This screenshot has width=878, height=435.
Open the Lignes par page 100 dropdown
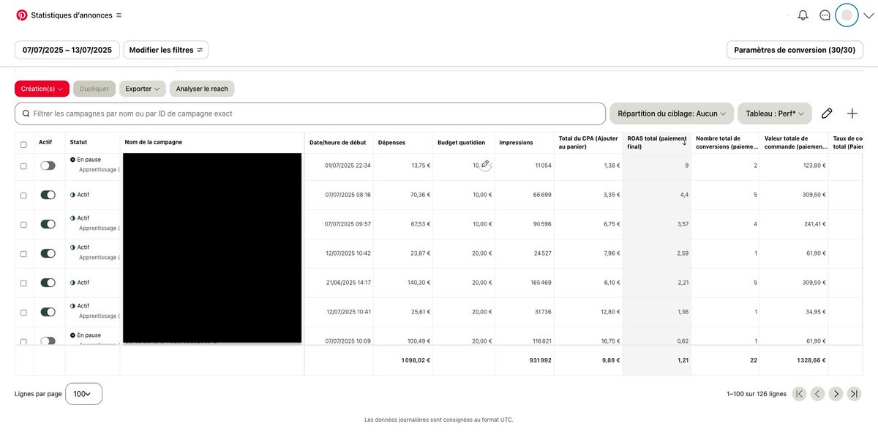click(x=83, y=394)
